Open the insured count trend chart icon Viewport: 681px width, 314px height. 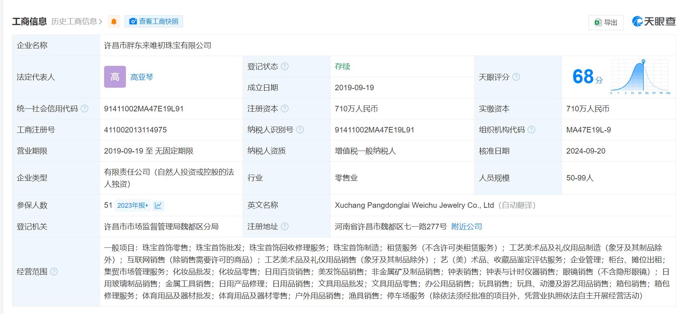coord(158,206)
